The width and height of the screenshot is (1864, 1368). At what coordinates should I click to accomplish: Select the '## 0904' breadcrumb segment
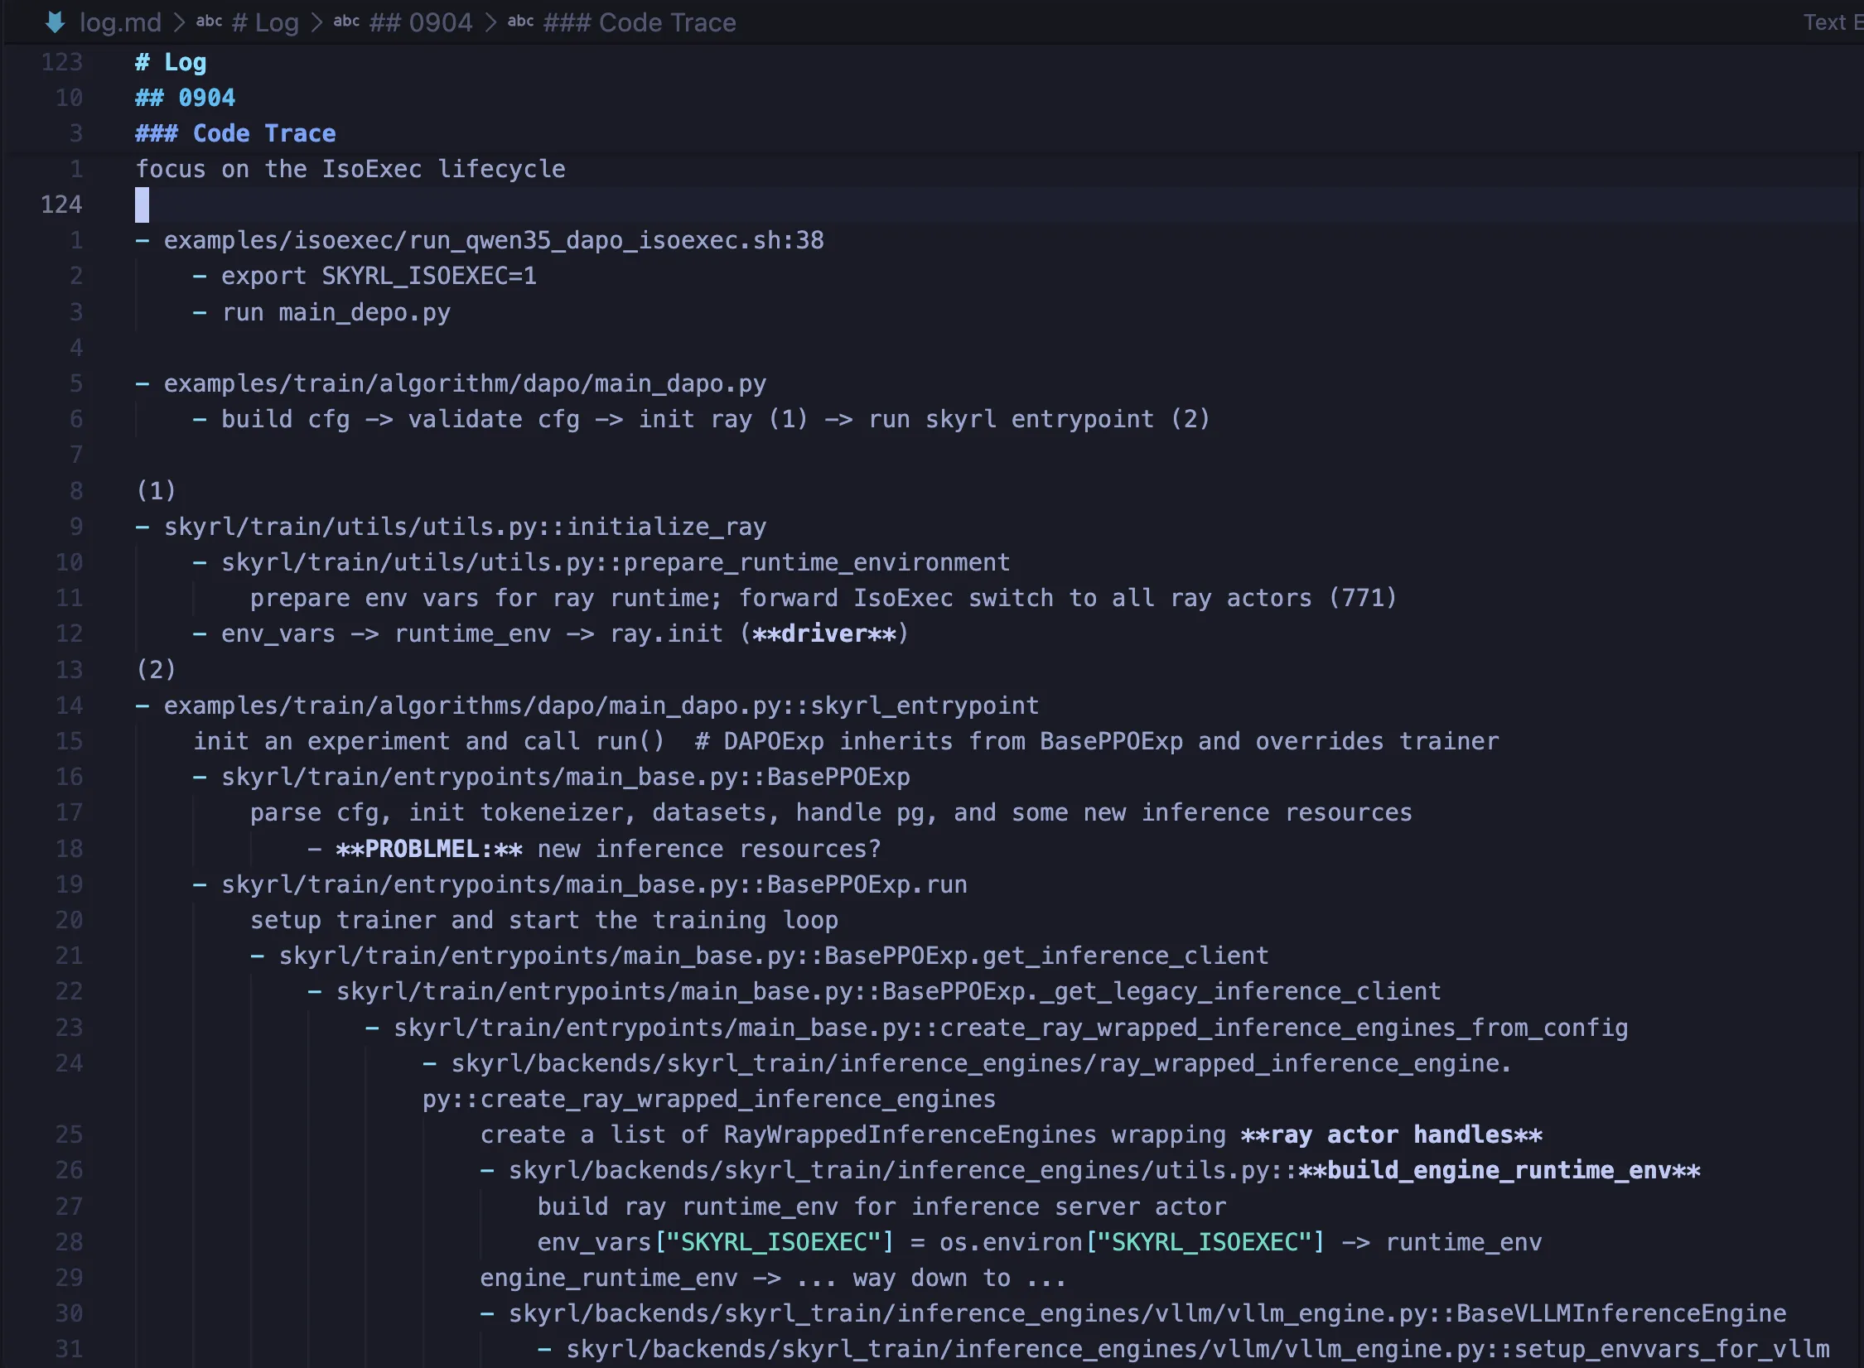click(x=421, y=22)
